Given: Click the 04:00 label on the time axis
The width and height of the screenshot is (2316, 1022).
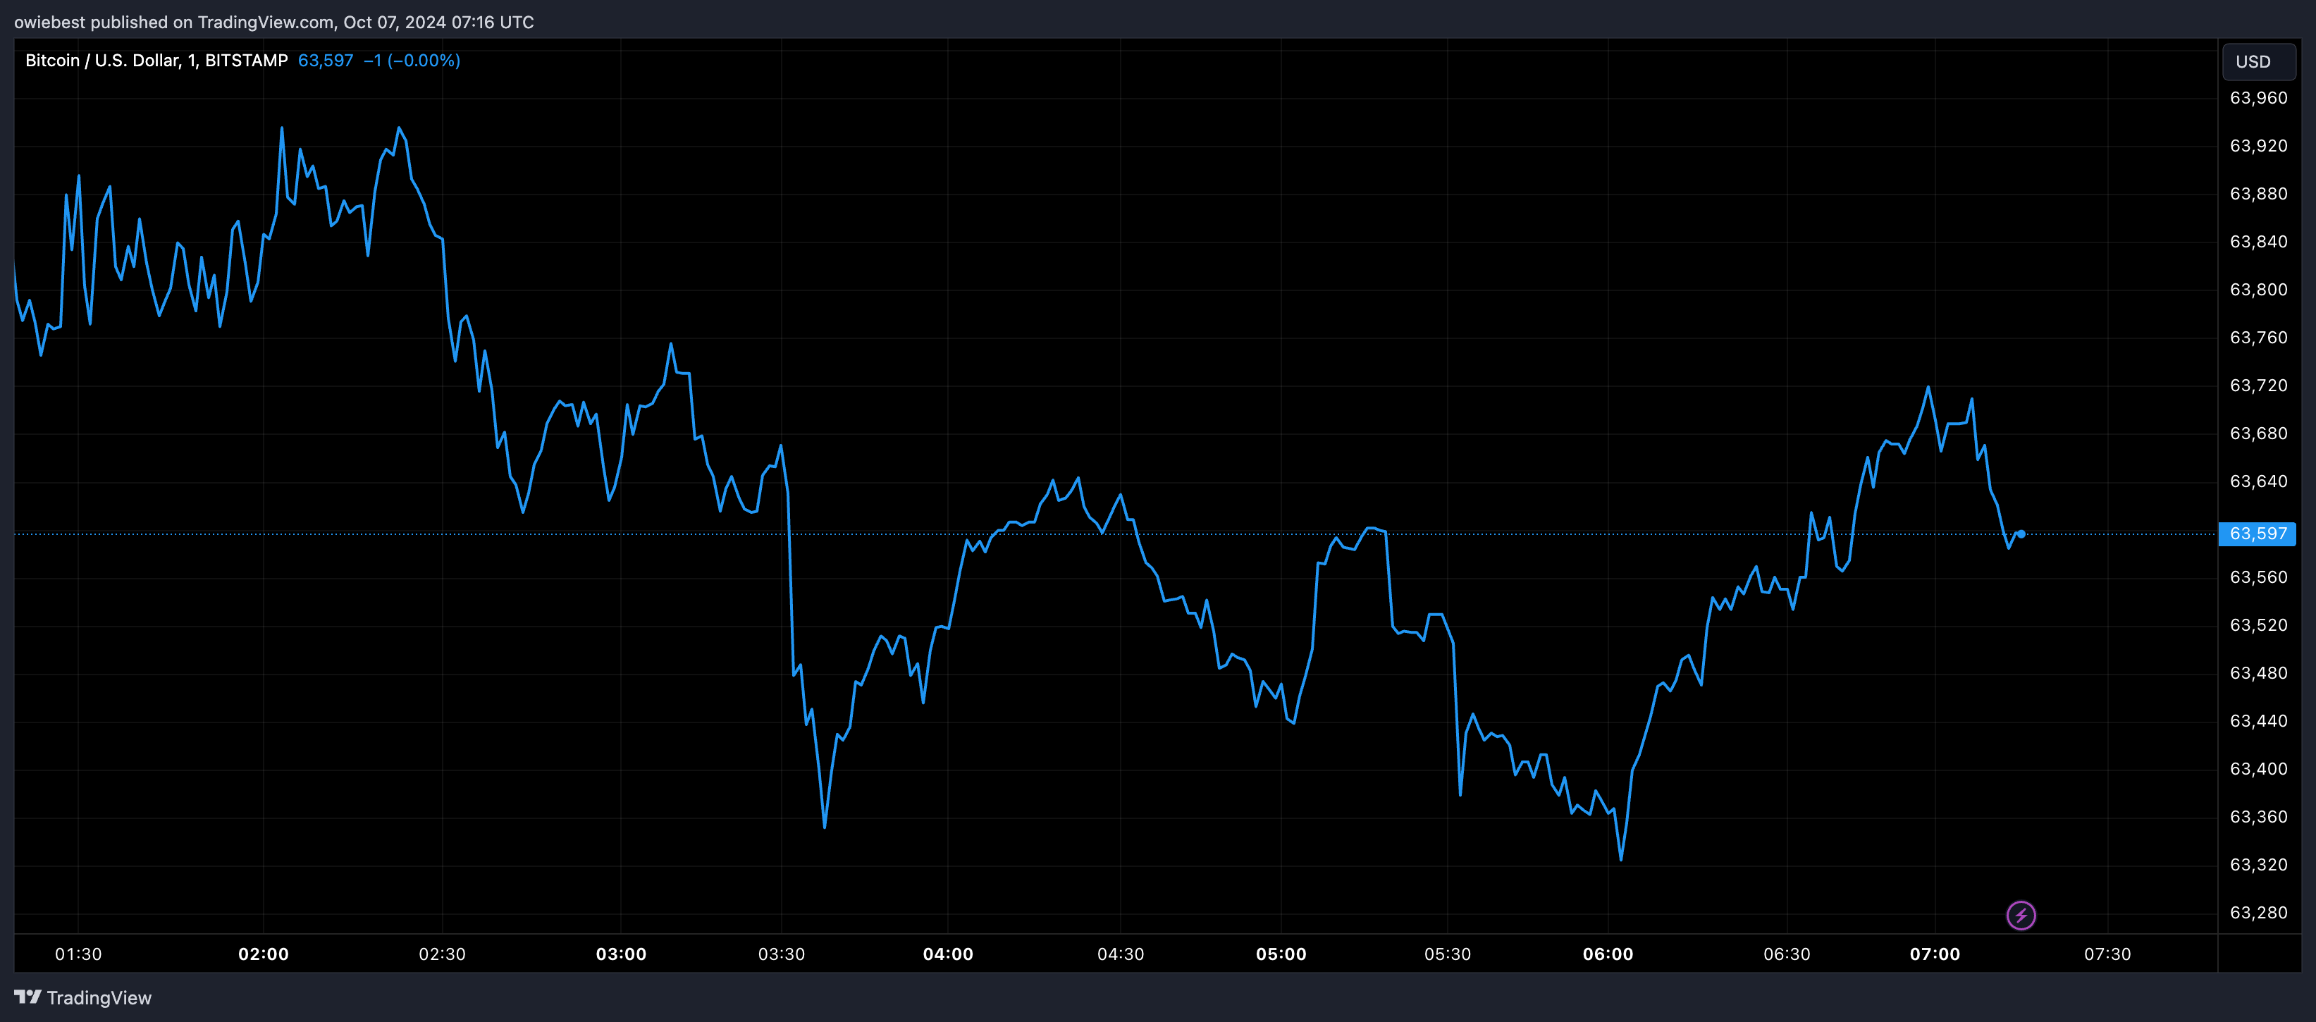Looking at the screenshot, I should (x=949, y=954).
